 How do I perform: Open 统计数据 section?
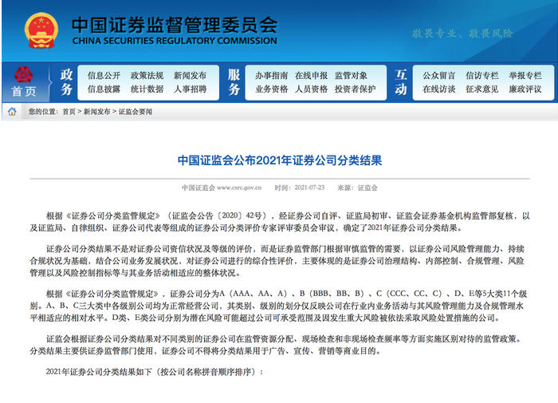tap(147, 89)
